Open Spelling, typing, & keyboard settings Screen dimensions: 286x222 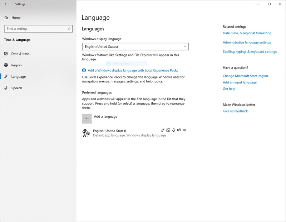pyautogui.click(x=250, y=52)
